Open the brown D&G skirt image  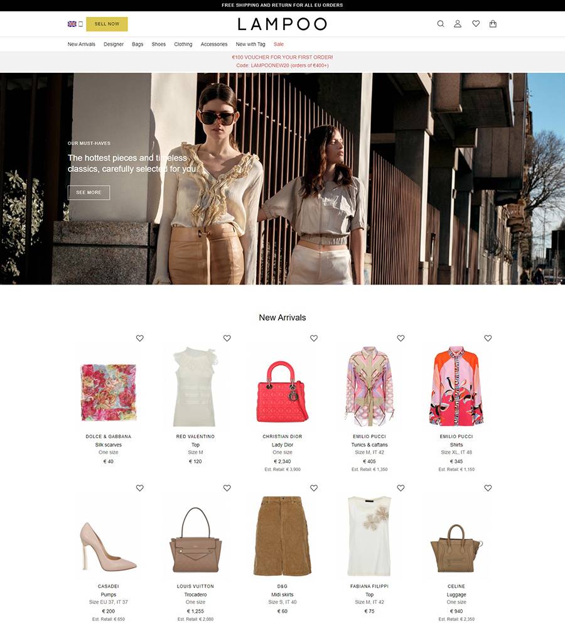282,536
